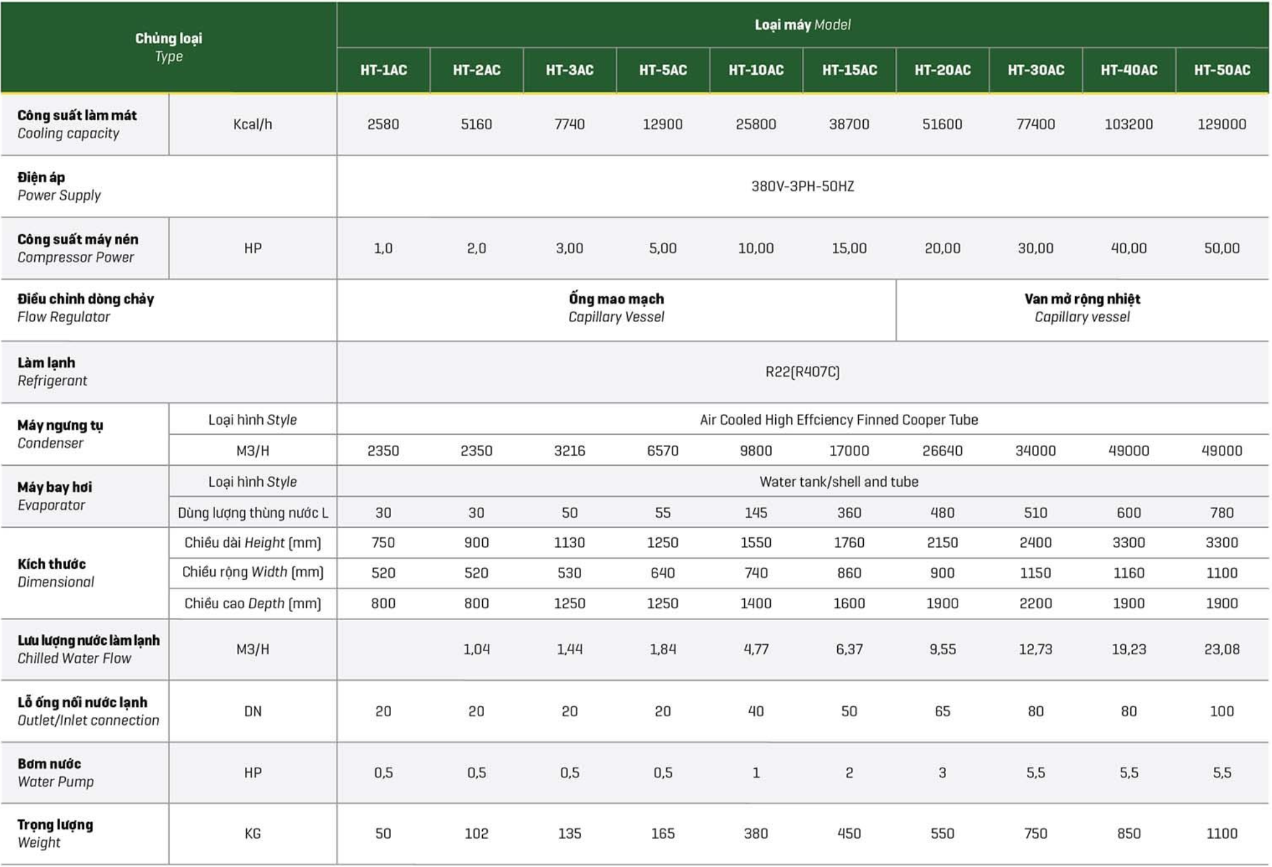Image resolution: width=1272 pixels, height=867 pixels.
Task: Click the HT-50AC column header
Action: tap(1221, 70)
